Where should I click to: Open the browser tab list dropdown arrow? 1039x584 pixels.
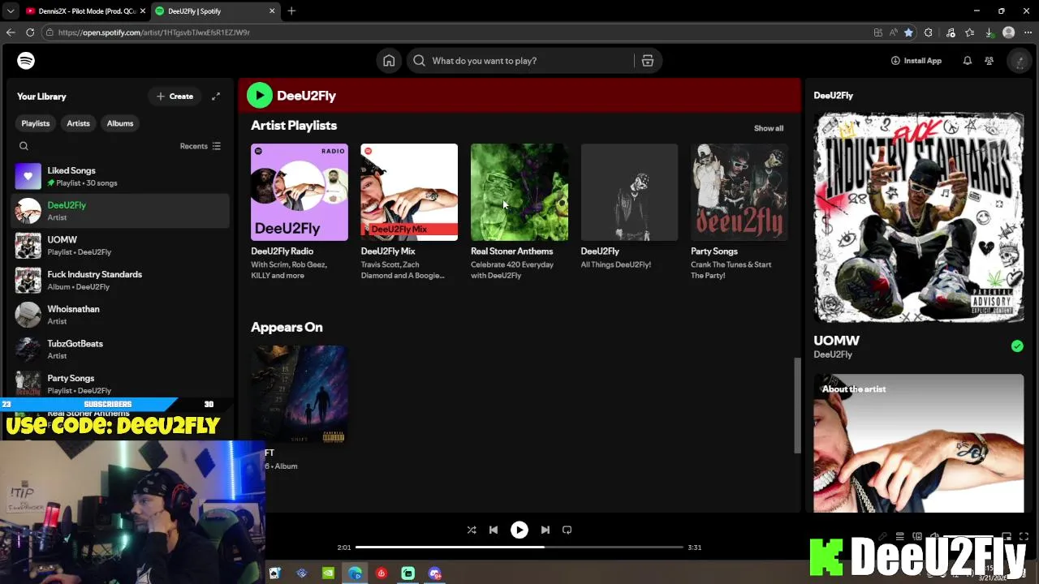[x=11, y=11]
